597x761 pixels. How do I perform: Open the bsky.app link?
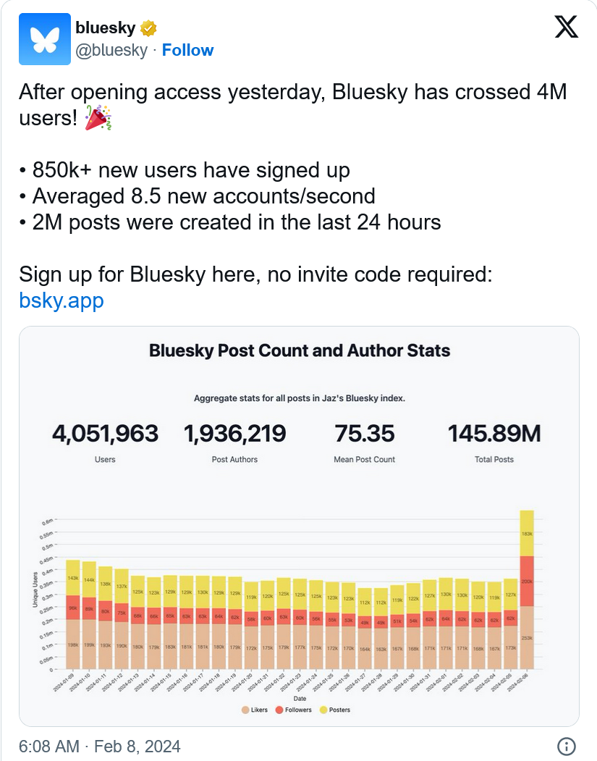tap(62, 299)
